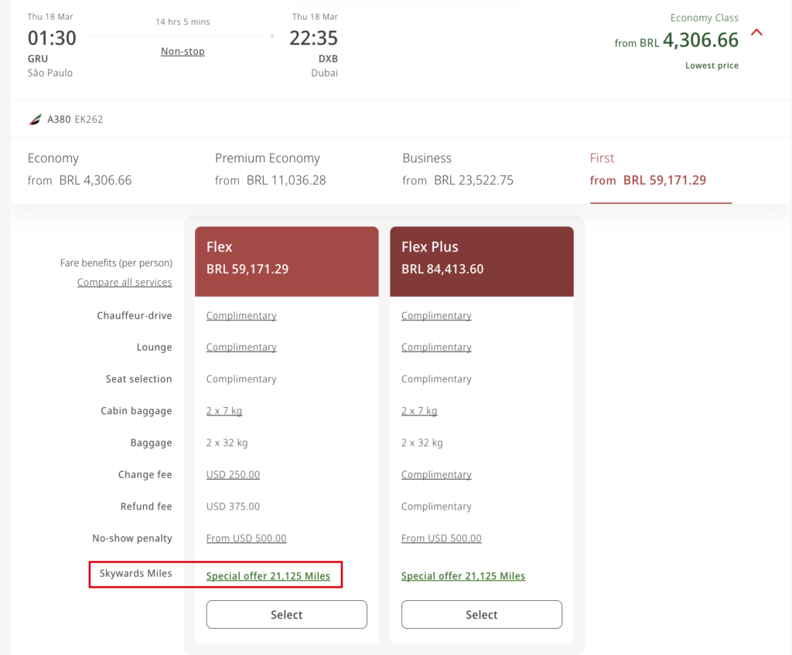Open Flex Plus Lounge Complimentary link
Screen dimensions: 792x655
click(x=436, y=348)
